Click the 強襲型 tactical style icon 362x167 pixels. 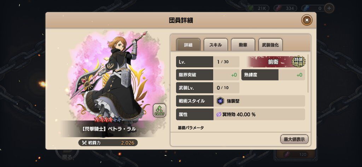tap(220, 101)
